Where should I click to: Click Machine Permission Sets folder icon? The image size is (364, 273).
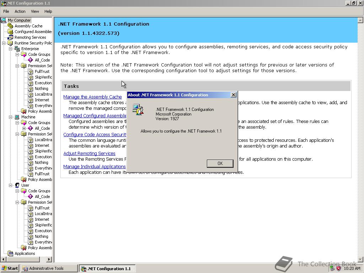[24, 134]
